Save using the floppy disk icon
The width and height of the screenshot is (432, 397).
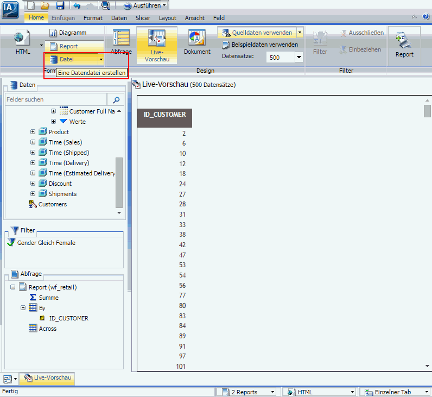[x=60, y=5]
